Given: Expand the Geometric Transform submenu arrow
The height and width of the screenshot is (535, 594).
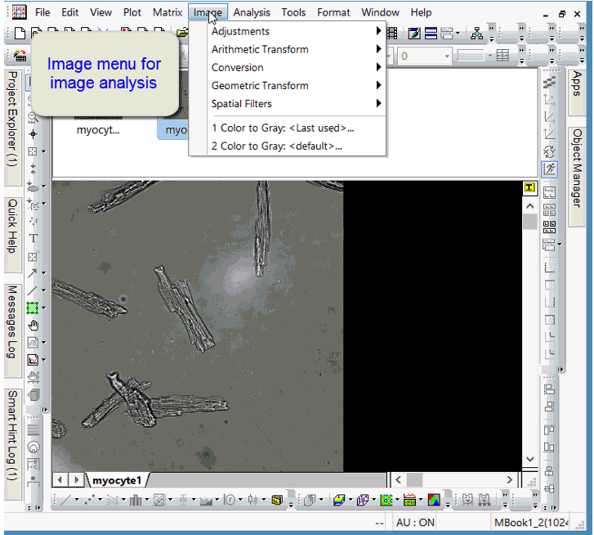Looking at the screenshot, I should [378, 86].
